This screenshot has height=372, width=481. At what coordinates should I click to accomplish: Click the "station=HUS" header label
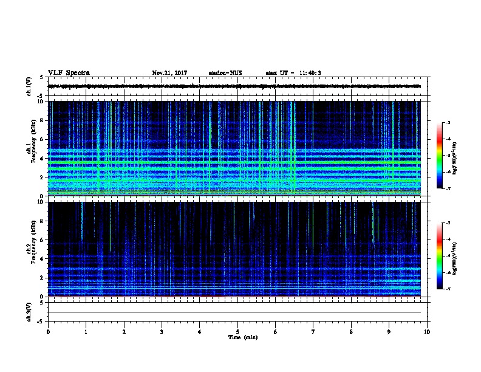tap(225, 73)
